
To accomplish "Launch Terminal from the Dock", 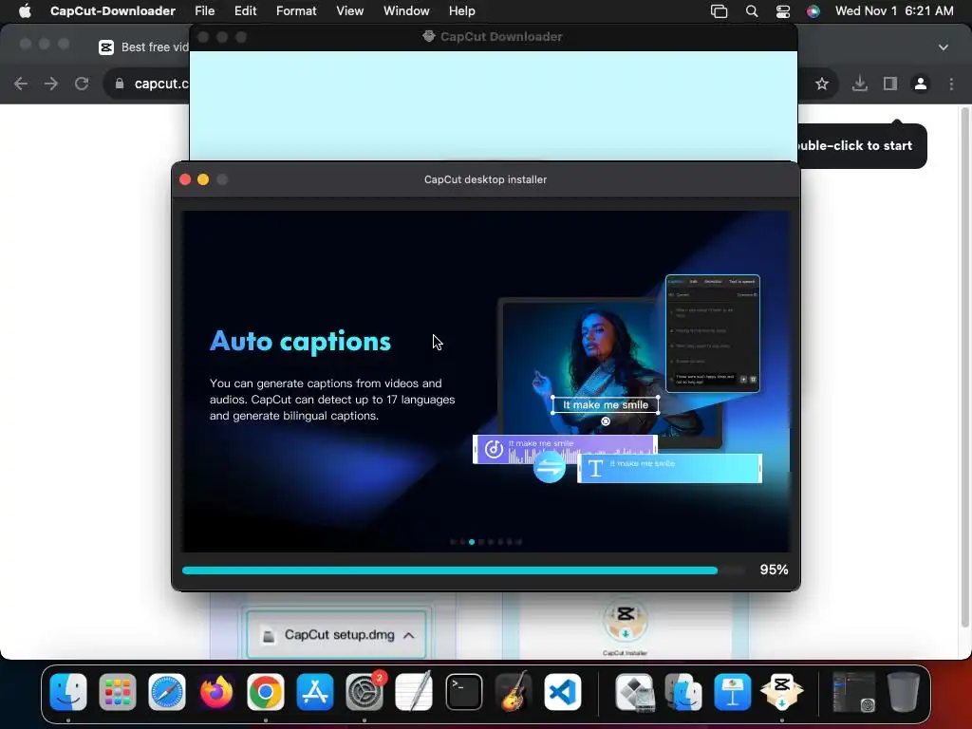I will pos(463,692).
